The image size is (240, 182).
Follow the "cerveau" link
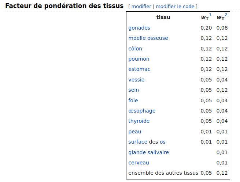point(139,163)
